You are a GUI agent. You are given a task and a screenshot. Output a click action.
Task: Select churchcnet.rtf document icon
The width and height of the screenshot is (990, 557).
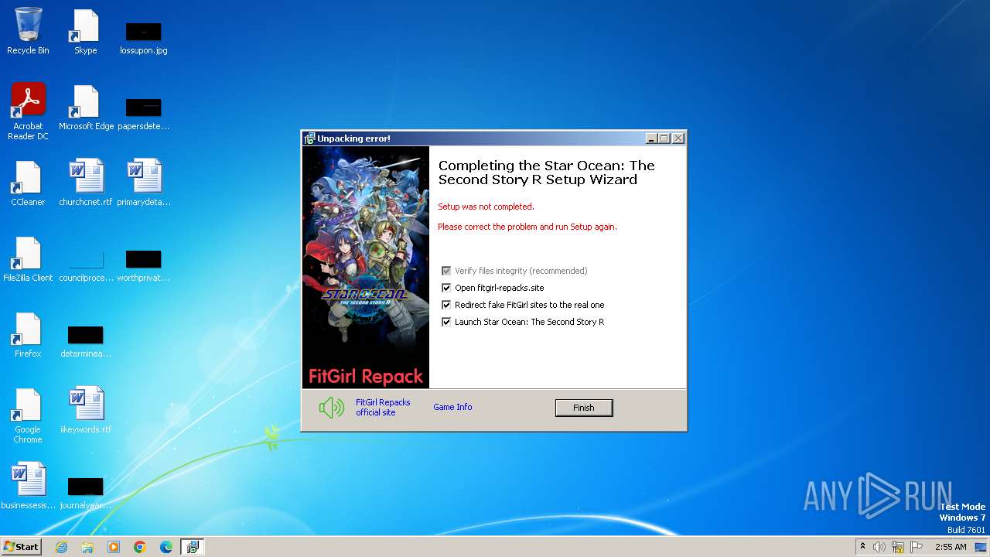[86, 183]
